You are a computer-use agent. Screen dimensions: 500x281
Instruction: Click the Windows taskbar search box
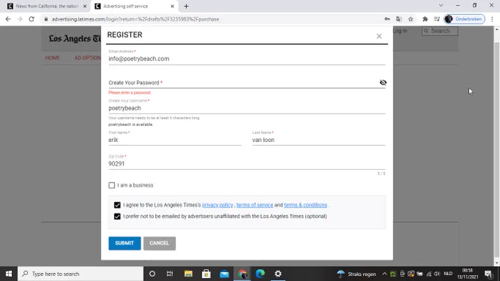click(80, 274)
